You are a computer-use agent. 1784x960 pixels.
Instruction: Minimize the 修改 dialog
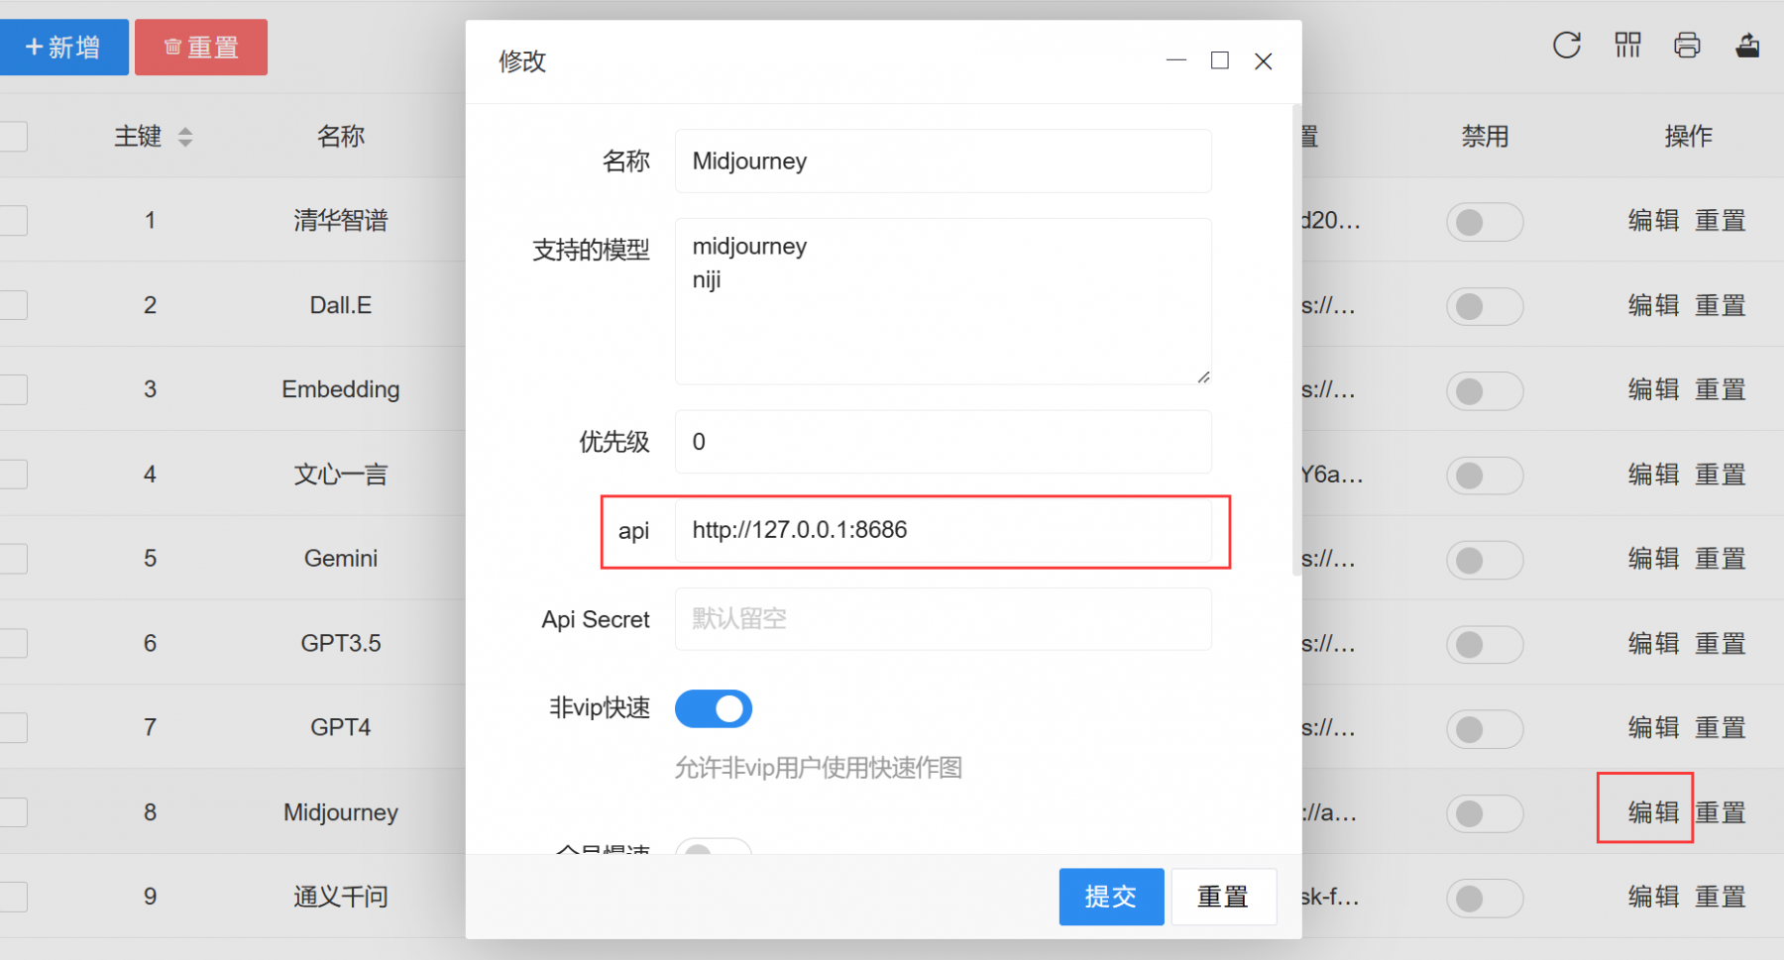[1176, 60]
